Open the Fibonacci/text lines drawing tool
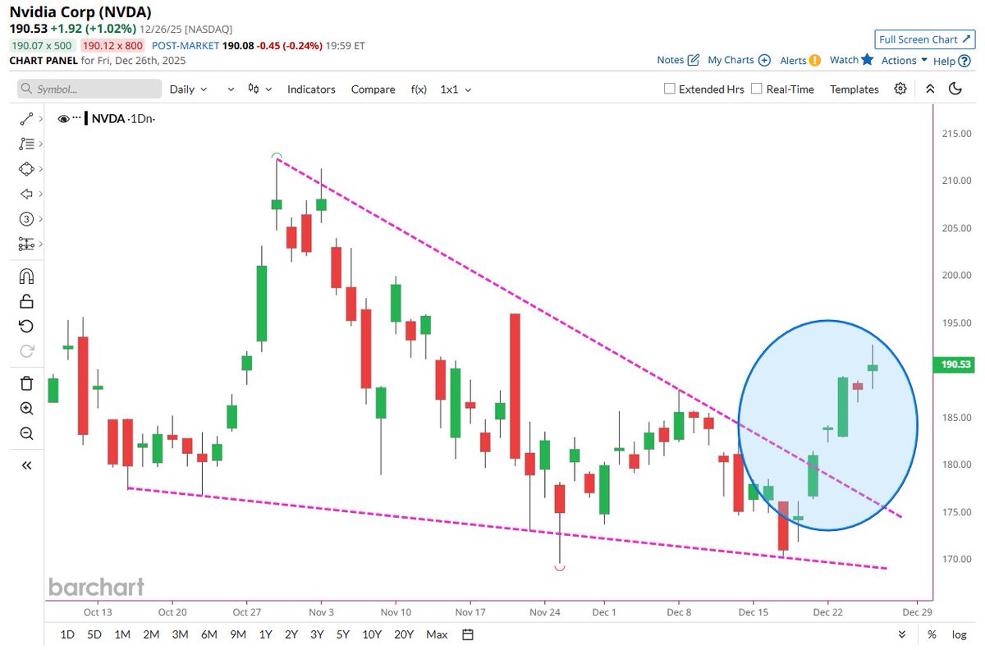The width and height of the screenshot is (985, 650). pyautogui.click(x=25, y=144)
